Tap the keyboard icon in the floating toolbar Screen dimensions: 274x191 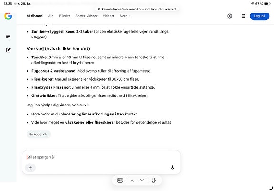pos(120,181)
